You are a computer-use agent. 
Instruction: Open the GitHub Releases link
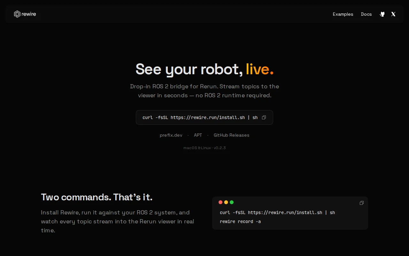pyautogui.click(x=231, y=135)
